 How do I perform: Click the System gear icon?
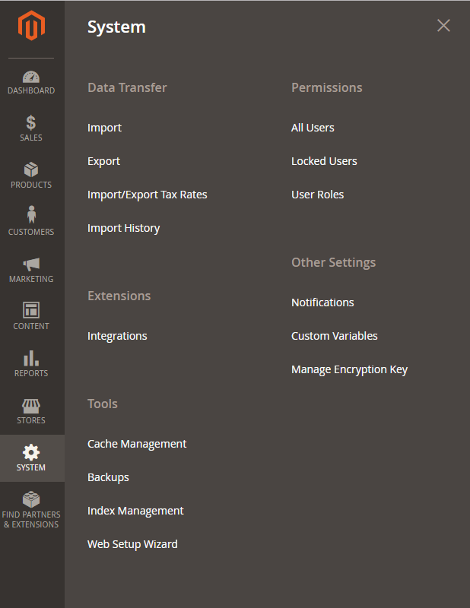point(31,453)
